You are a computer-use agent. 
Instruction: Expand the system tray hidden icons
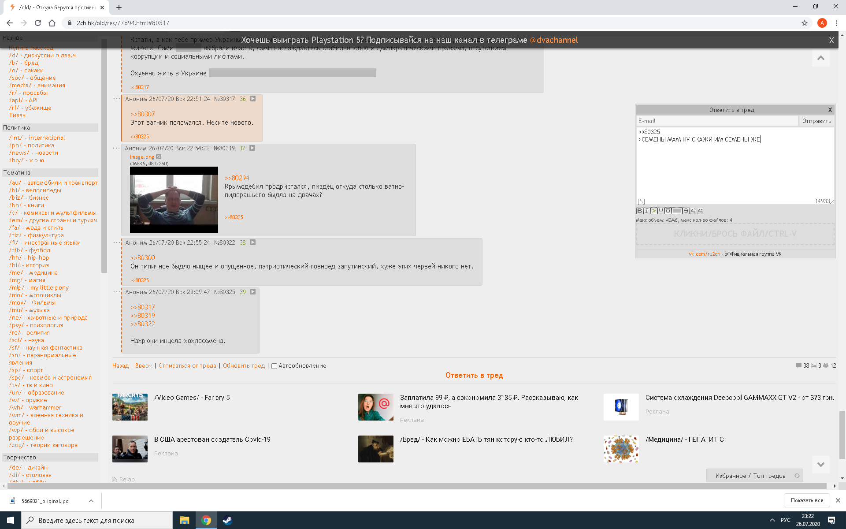[x=772, y=520]
